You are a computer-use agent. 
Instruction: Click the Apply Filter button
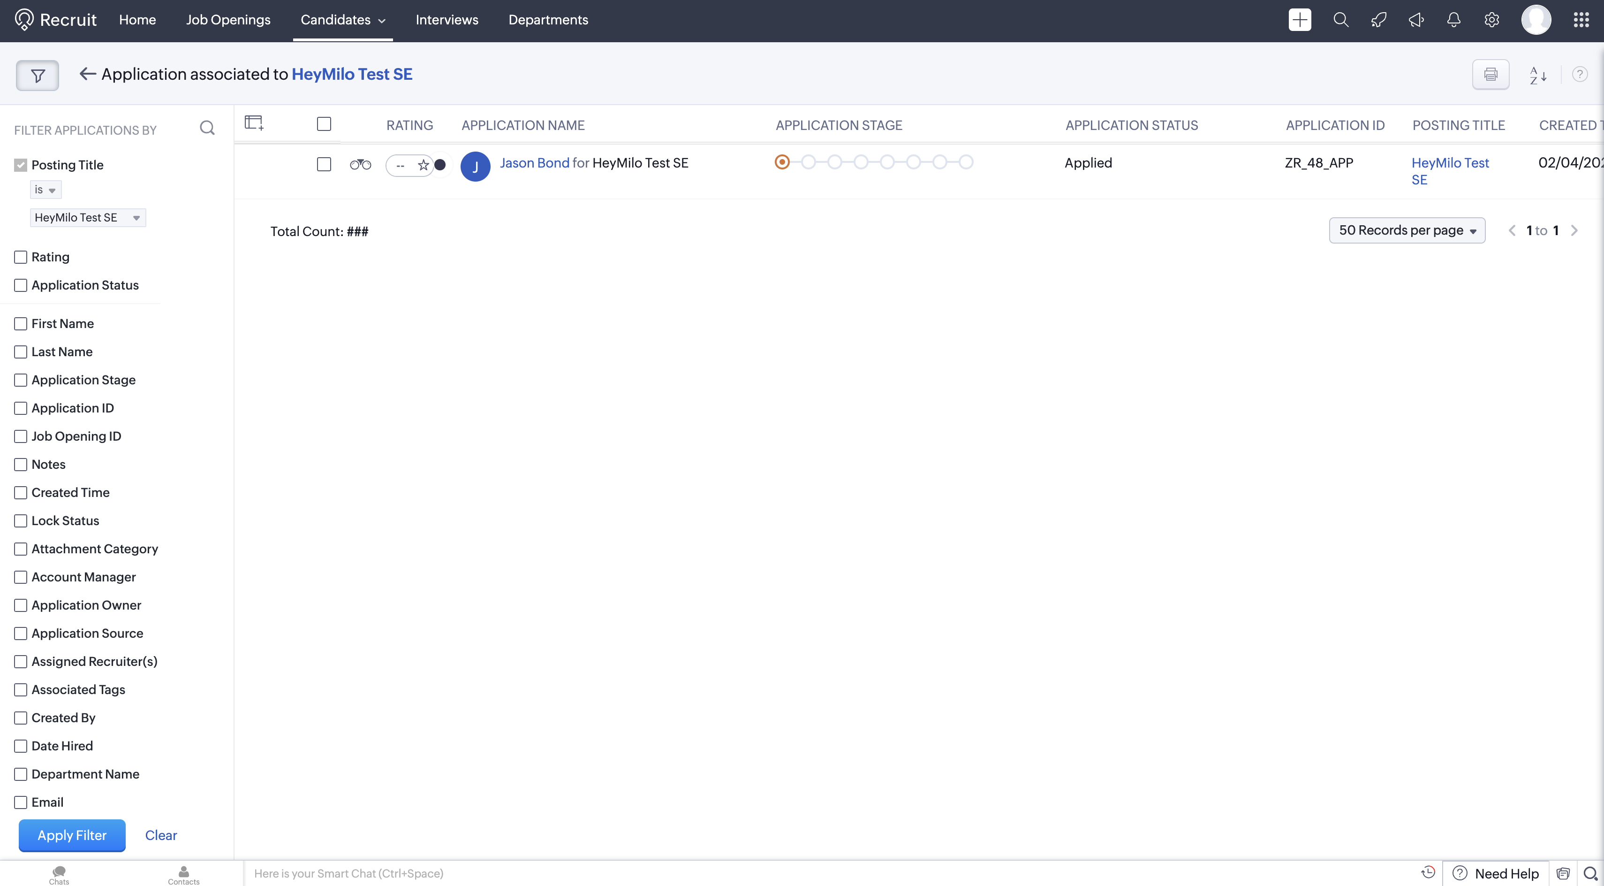point(72,835)
